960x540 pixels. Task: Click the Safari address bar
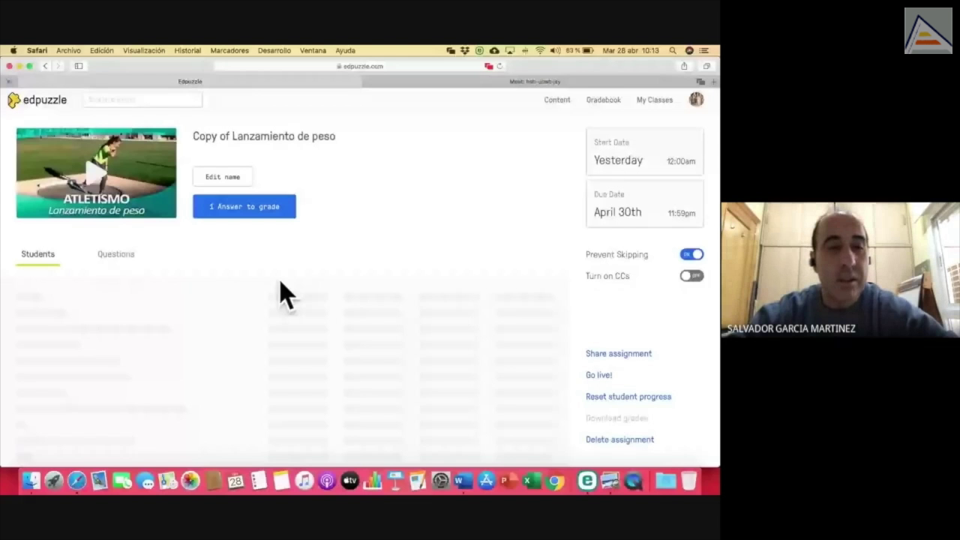[361, 66]
